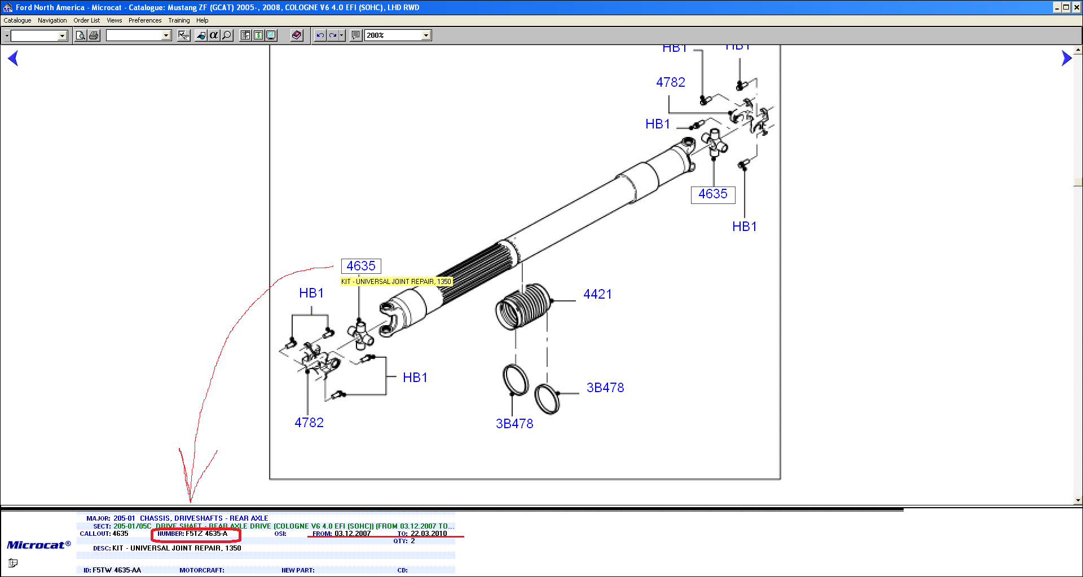Open the first toolbar combo box dropdown
The width and height of the screenshot is (1083, 577).
coord(62,35)
